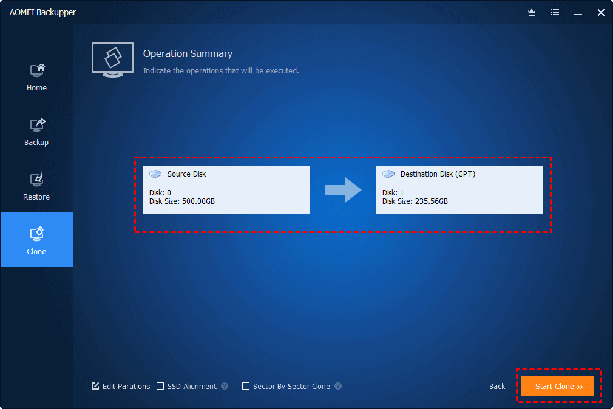This screenshot has width=613, height=409.
Task: Select the Clone section in sidebar
Action: (x=36, y=240)
